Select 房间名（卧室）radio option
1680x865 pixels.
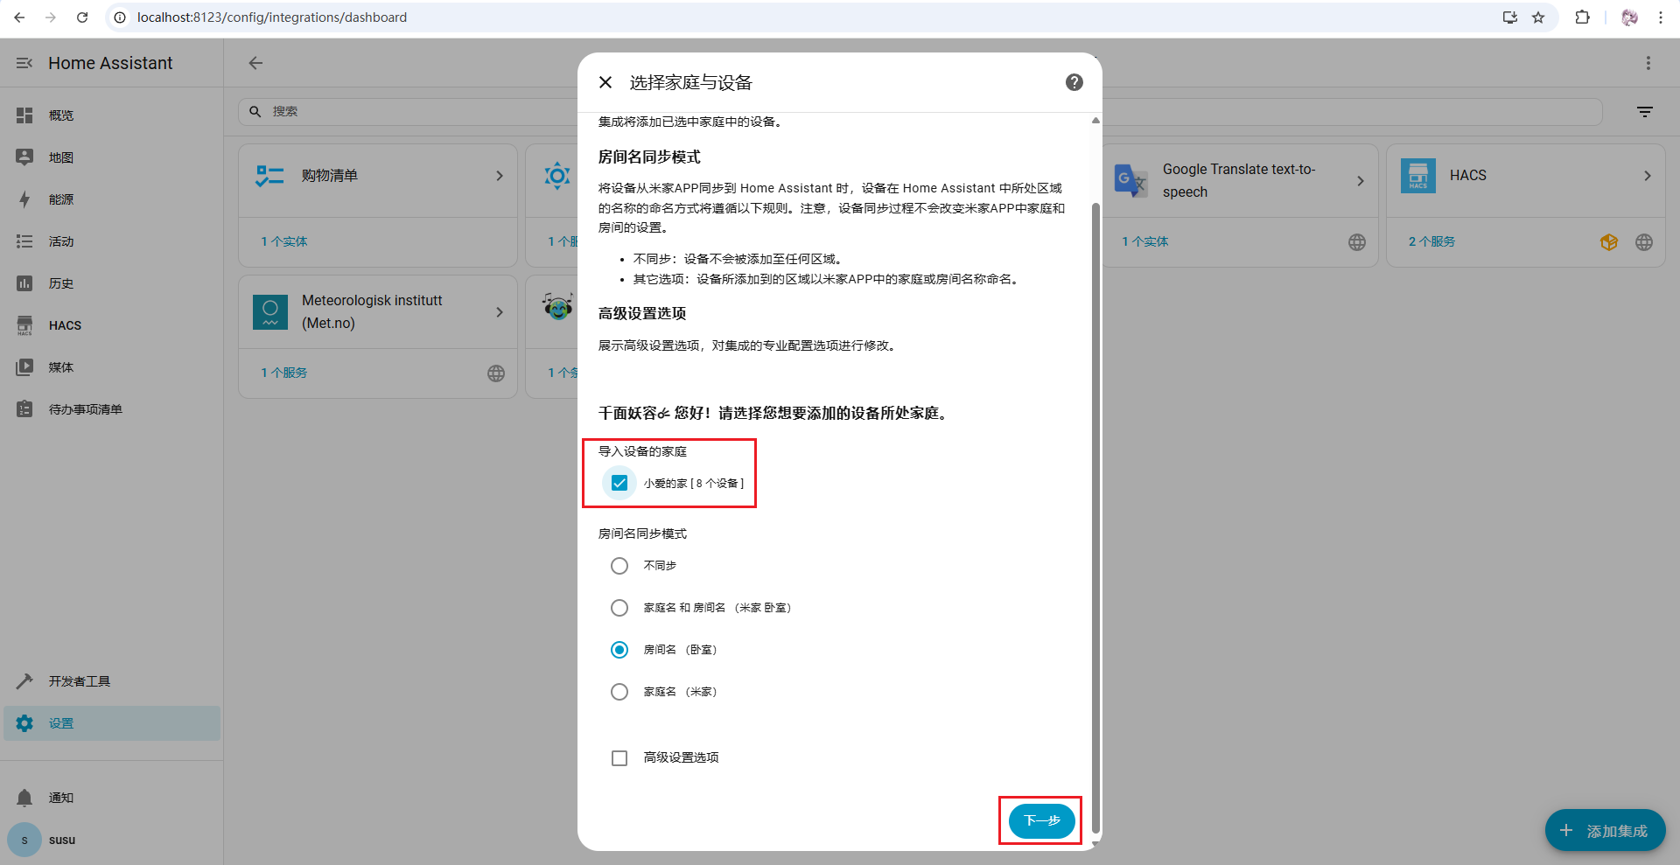[x=619, y=650]
